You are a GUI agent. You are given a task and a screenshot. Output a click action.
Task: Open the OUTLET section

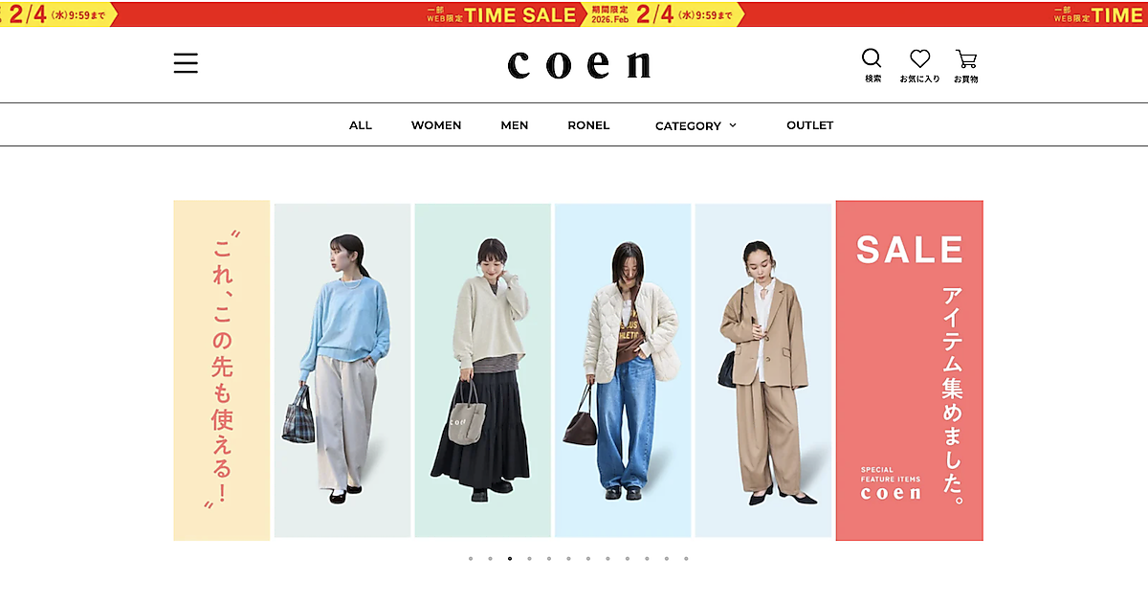(x=810, y=125)
